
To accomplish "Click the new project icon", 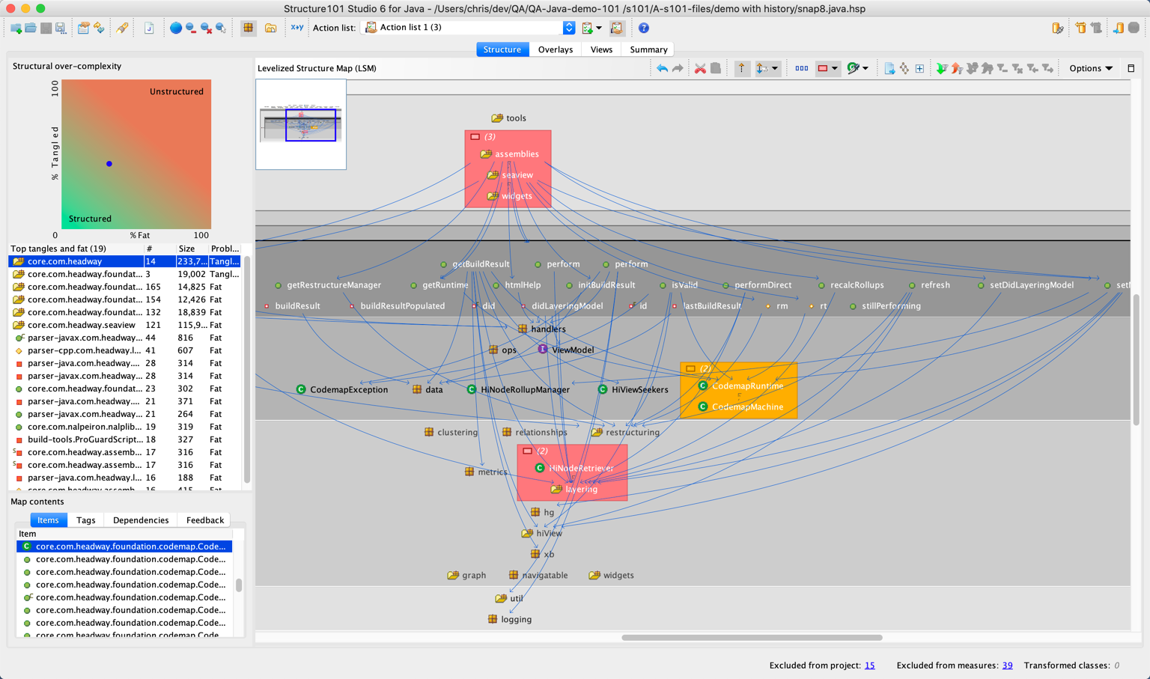I will tap(16, 28).
